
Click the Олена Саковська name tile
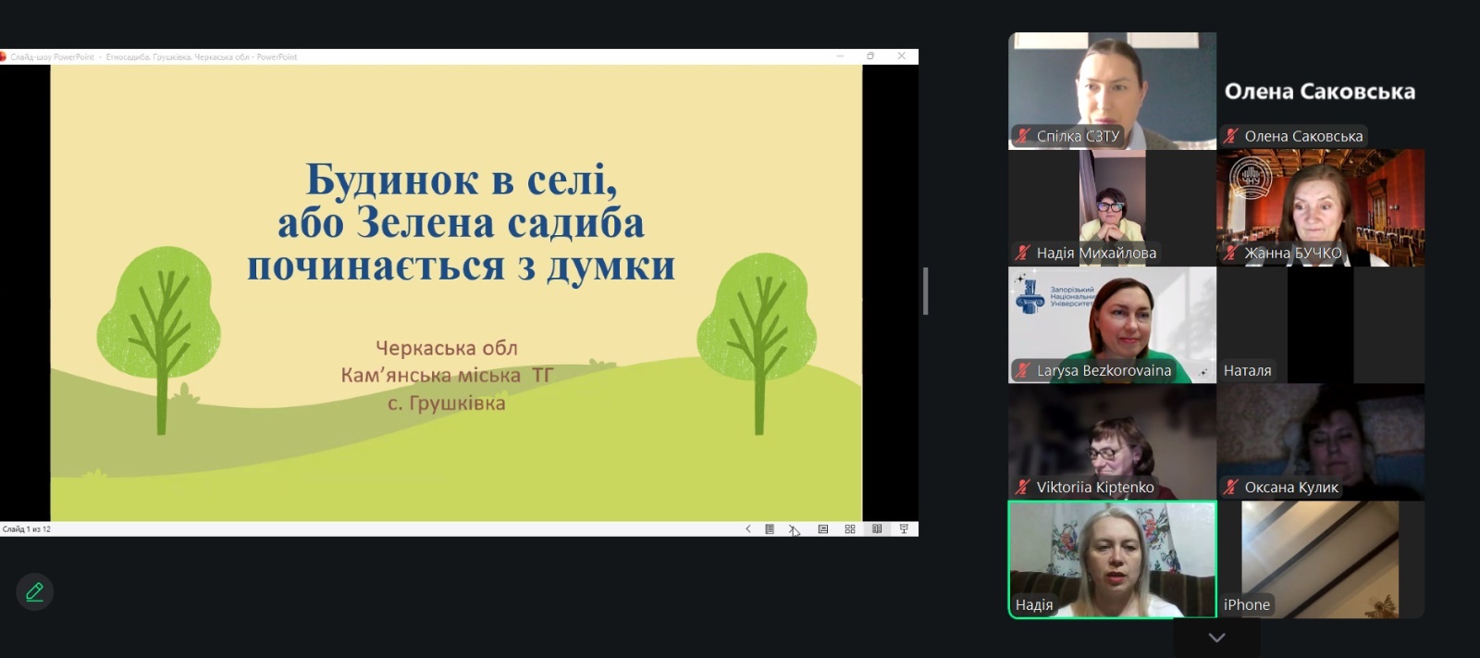click(x=1320, y=91)
